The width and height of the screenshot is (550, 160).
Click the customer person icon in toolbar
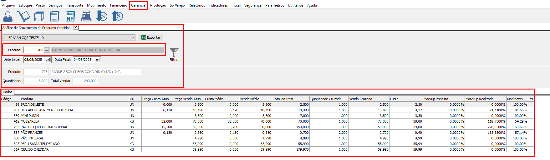pyautogui.click(x=8, y=16)
